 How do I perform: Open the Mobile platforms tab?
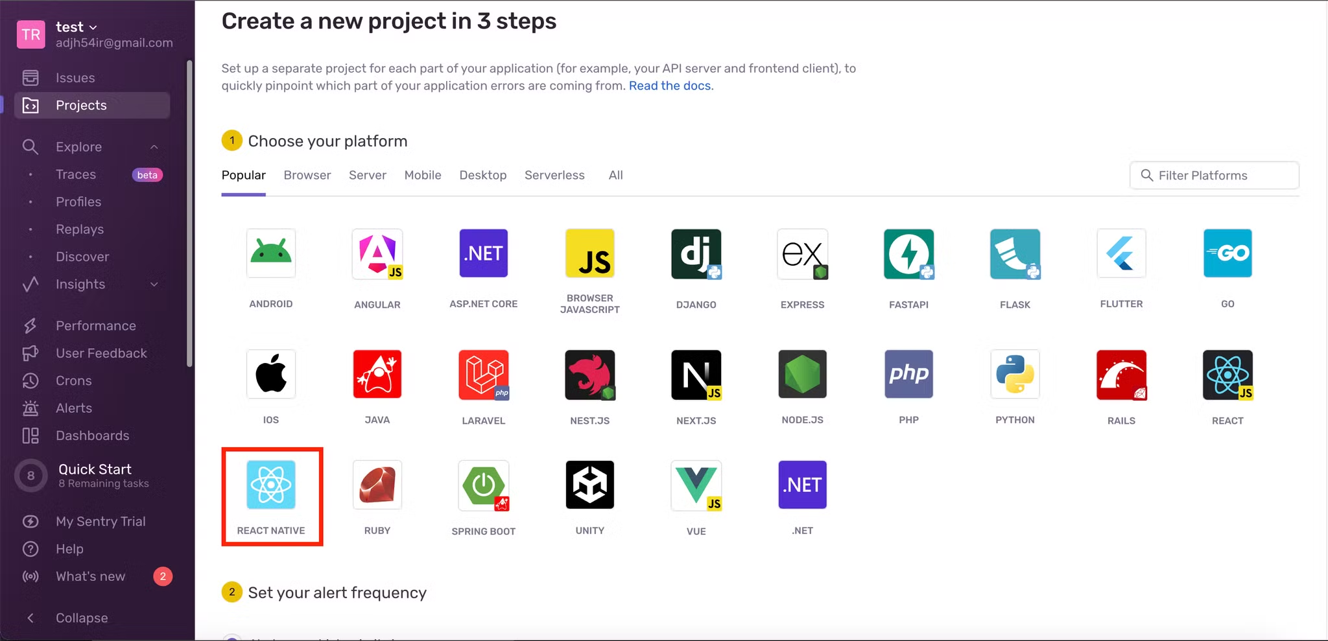point(423,175)
